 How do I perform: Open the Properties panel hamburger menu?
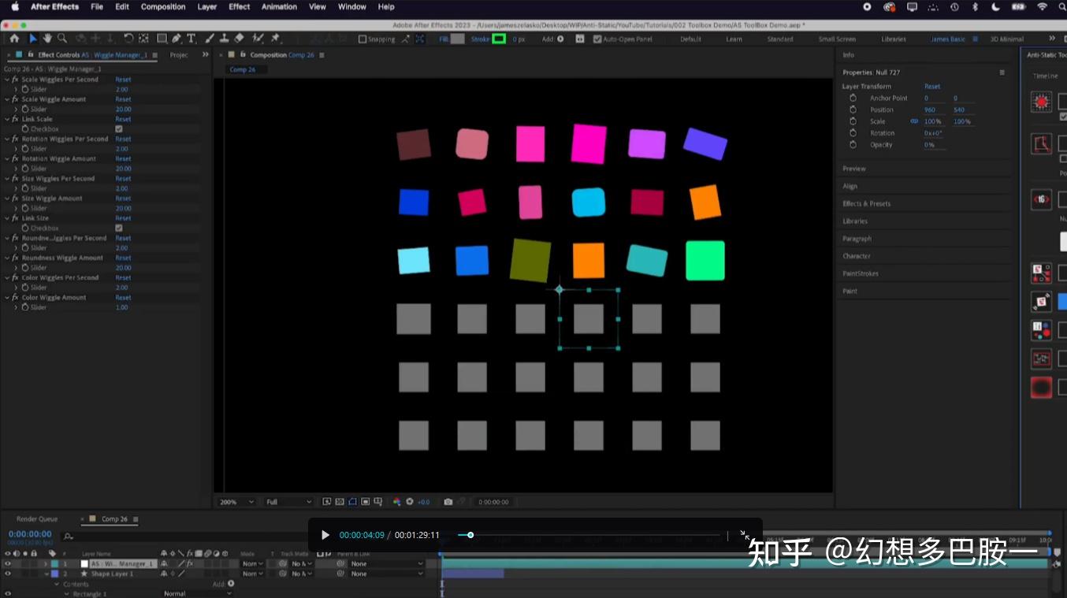(x=1002, y=72)
